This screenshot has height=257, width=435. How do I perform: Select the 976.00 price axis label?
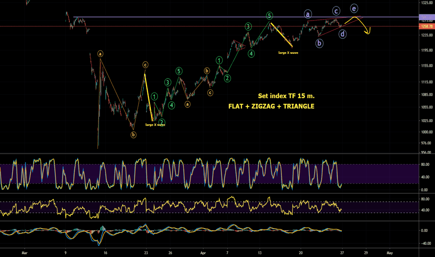pyautogui.click(x=426, y=143)
